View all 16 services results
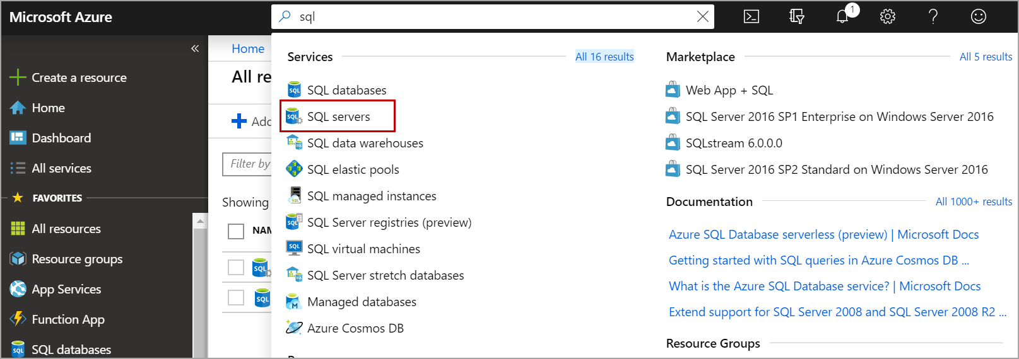 [x=604, y=57]
